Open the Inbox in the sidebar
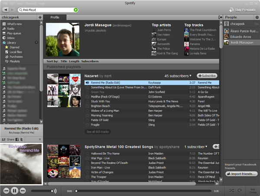This screenshot has height=196, width=260. pyautogui.click(x=12, y=38)
